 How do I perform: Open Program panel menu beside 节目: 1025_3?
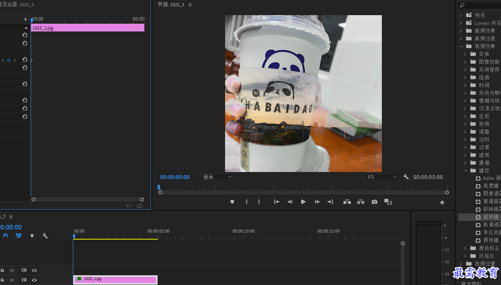tap(190, 5)
